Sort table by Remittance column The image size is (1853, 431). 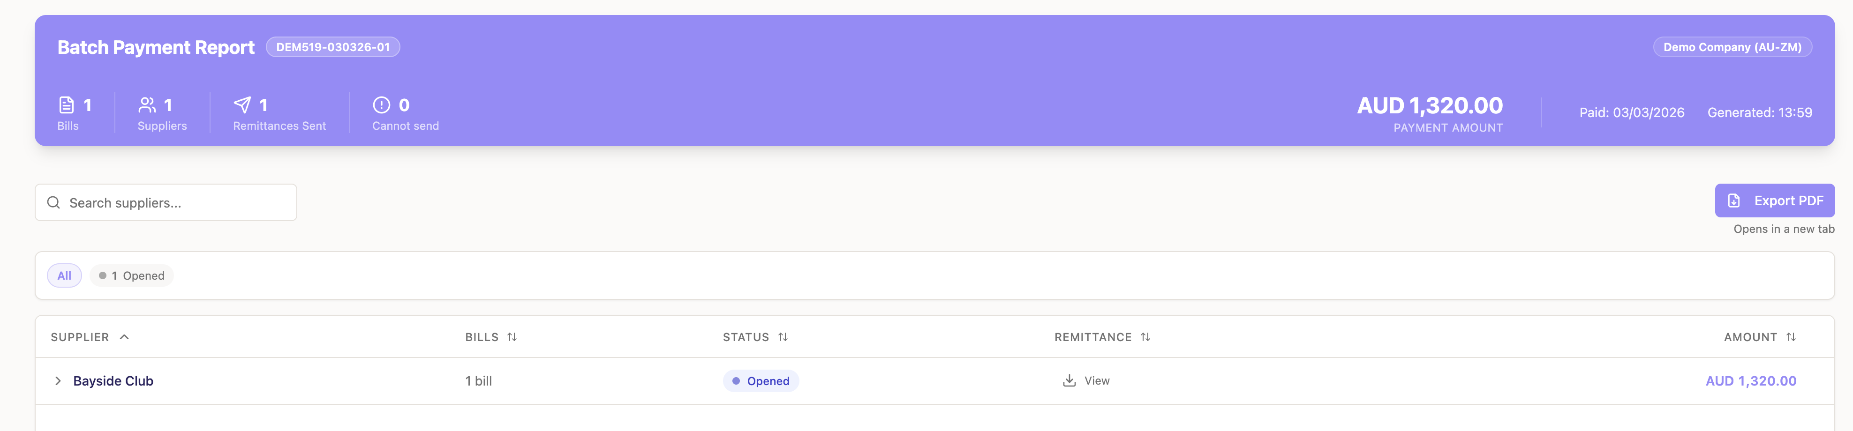[1145, 337]
